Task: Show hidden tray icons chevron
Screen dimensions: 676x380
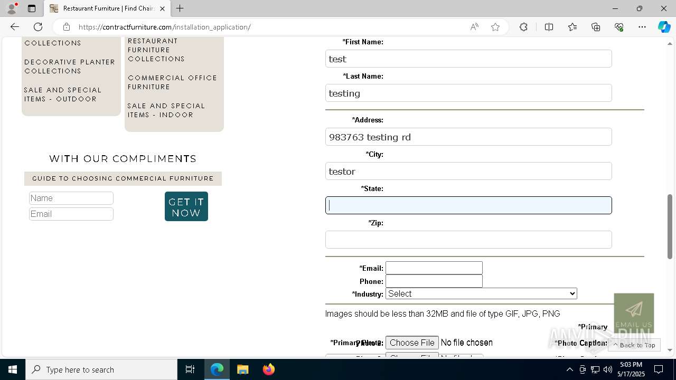Action: tap(569, 369)
